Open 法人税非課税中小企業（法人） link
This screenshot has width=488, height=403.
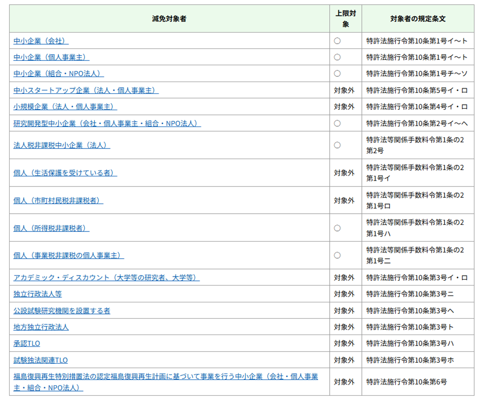pos(62,145)
